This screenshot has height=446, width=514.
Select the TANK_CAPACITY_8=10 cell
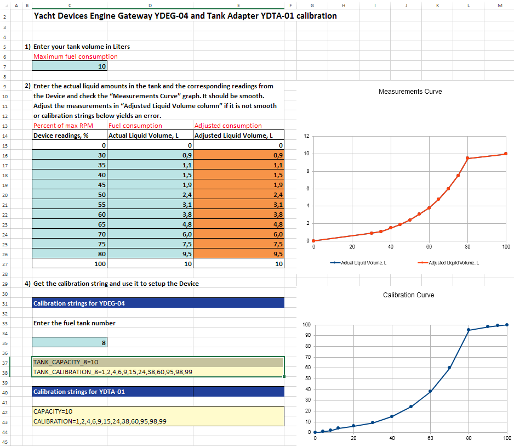(x=158, y=362)
